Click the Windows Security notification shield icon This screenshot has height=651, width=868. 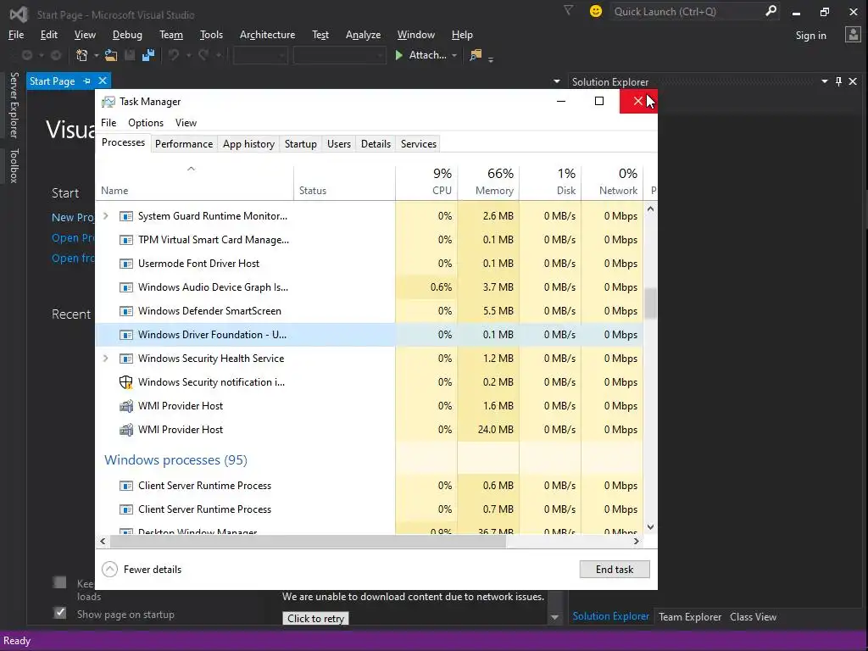(x=126, y=382)
